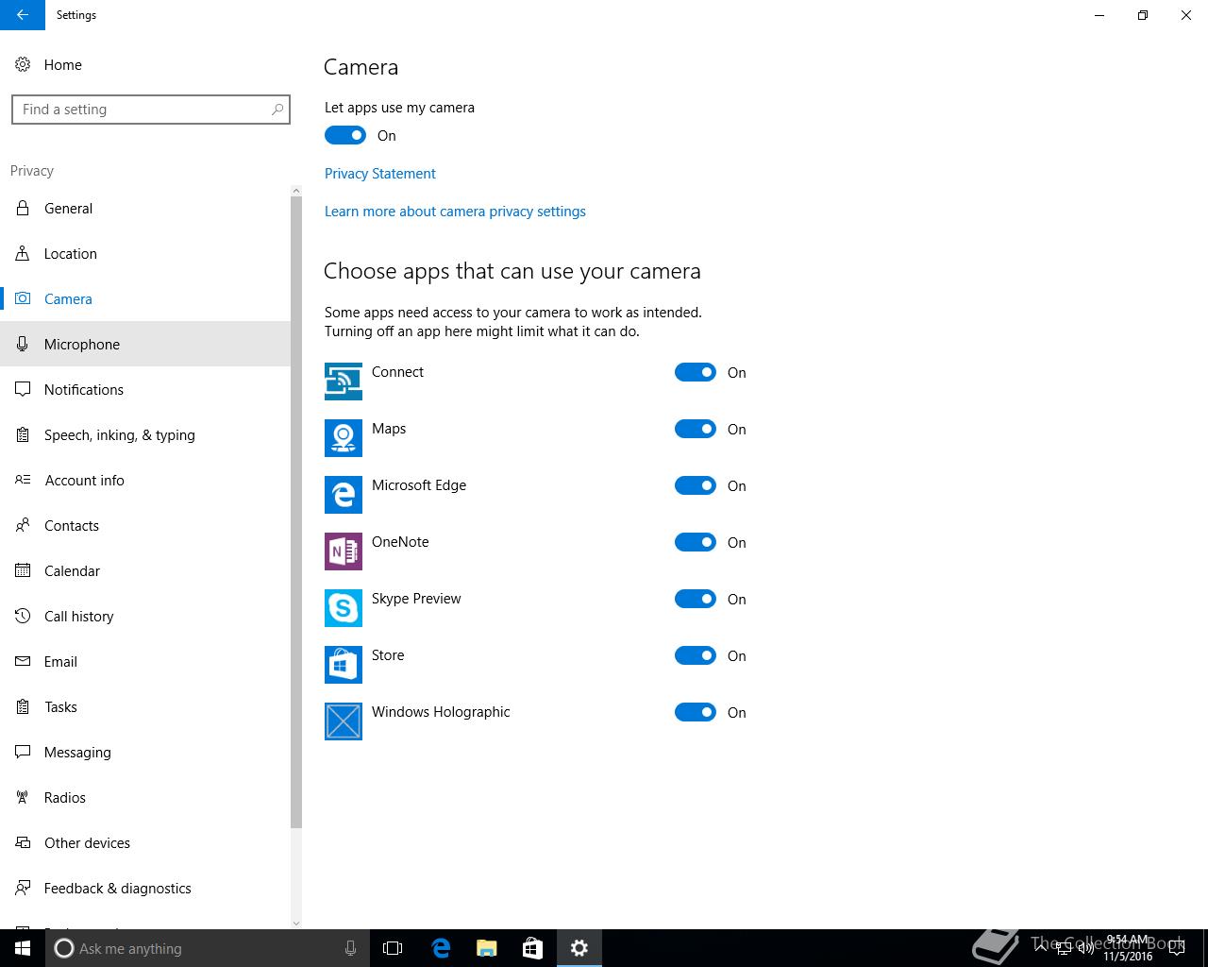The height and width of the screenshot is (967, 1208).
Task: Click the Windows Holographic app icon
Action: 344,721
